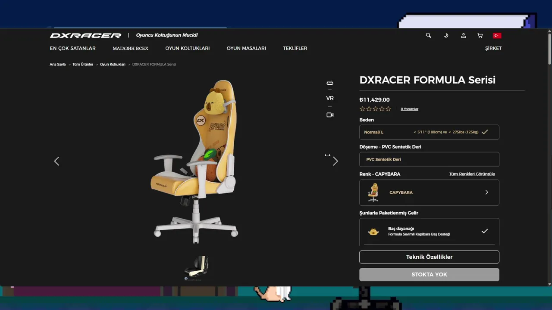
Task: Go to Ana Sayfa breadcrumb
Action: 57,64
